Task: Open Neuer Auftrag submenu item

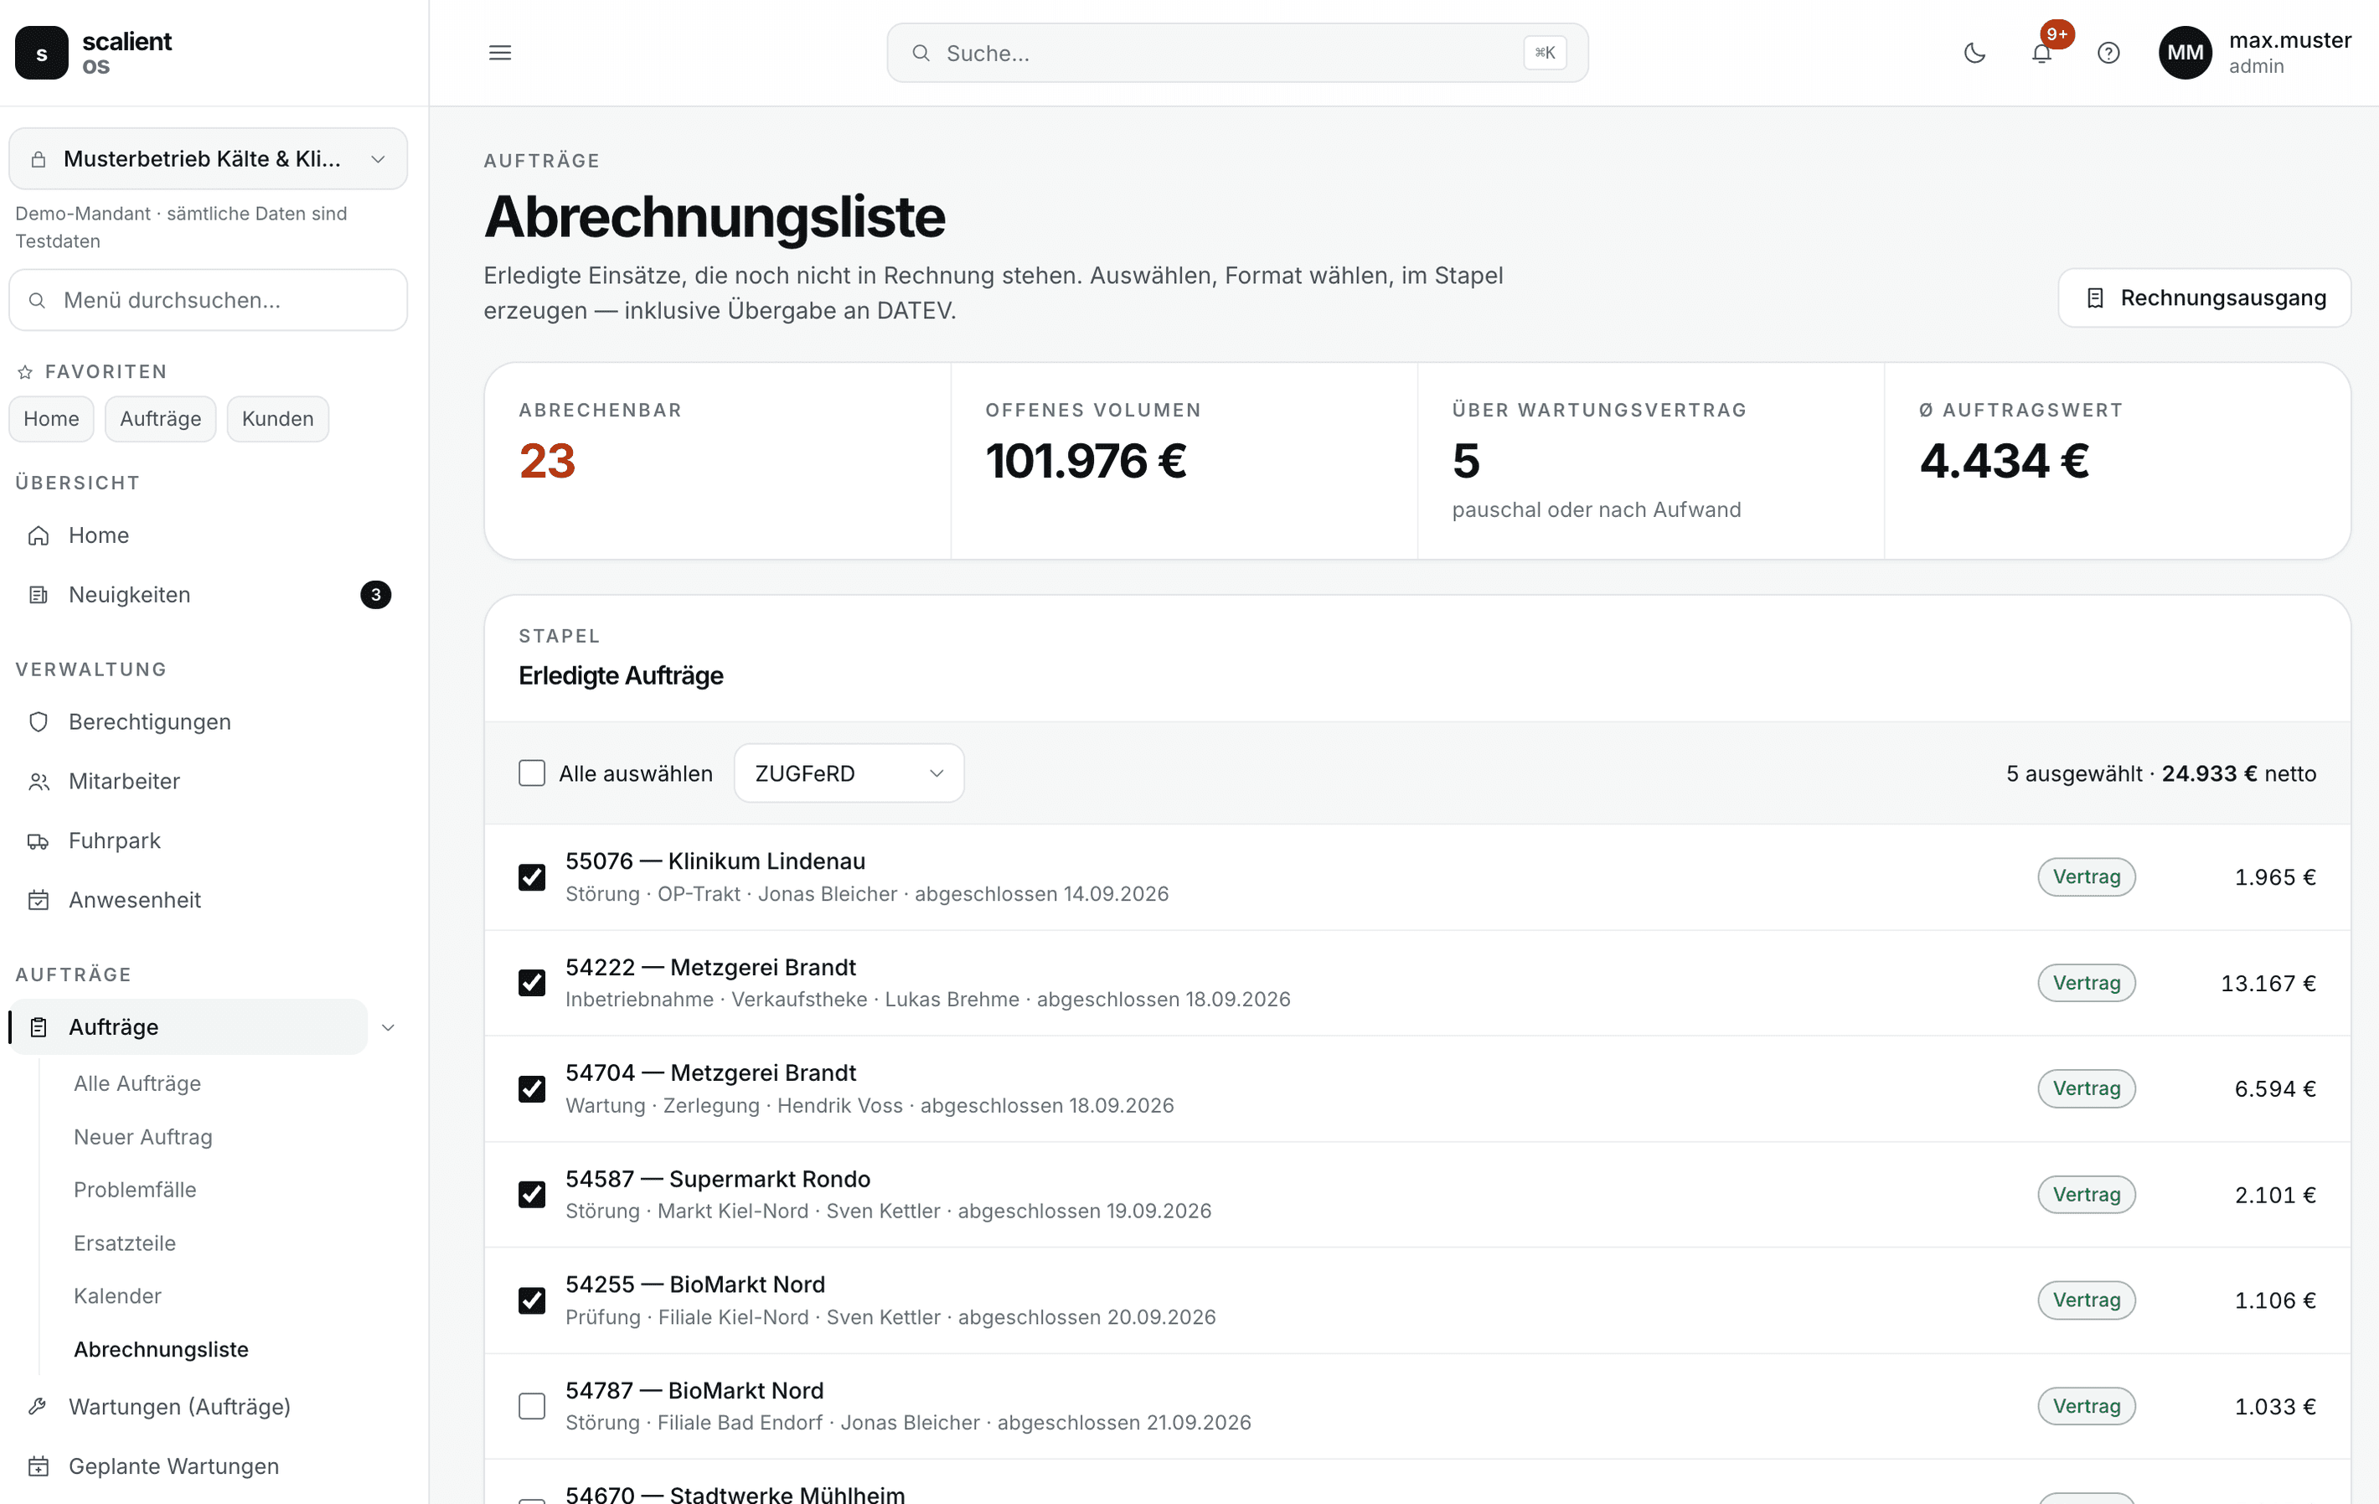Action: coord(143,1136)
